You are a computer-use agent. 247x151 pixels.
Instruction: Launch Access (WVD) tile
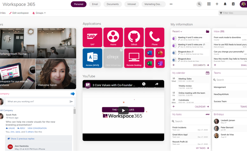click(x=92, y=58)
